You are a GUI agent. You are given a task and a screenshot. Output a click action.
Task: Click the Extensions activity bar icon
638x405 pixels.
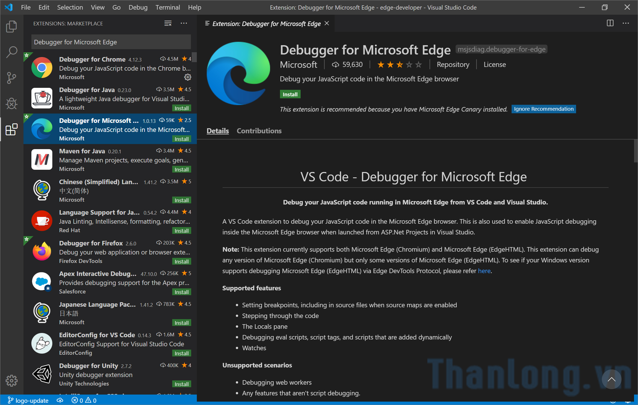pos(12,130)
